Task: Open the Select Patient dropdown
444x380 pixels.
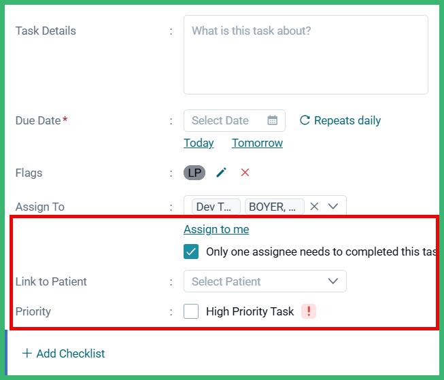Action: click(x=265, y=281)
